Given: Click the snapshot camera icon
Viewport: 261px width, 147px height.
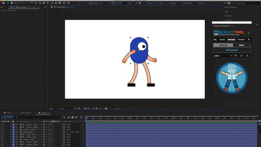Looking at the screenshot, I should tap(106, 109).
